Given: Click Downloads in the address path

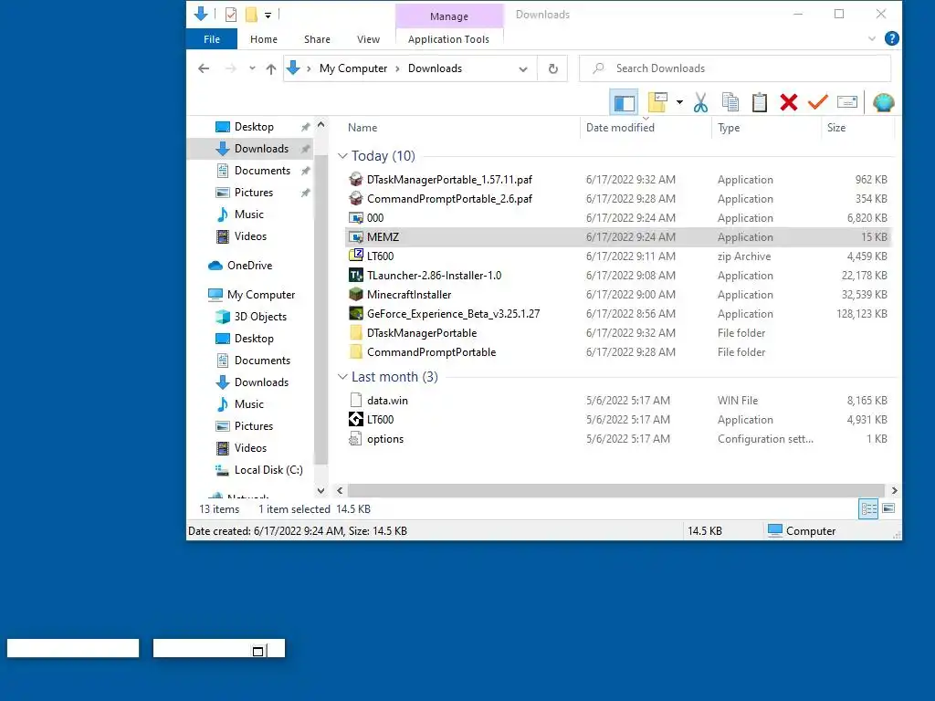Looking at the screenshot, I should point(435,68).
